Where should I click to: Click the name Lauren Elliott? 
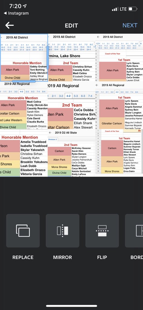tap(133, 80)
